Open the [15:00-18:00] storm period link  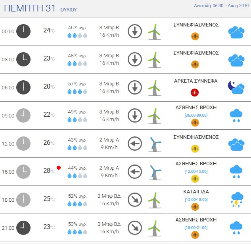click(x=196, y=199)
